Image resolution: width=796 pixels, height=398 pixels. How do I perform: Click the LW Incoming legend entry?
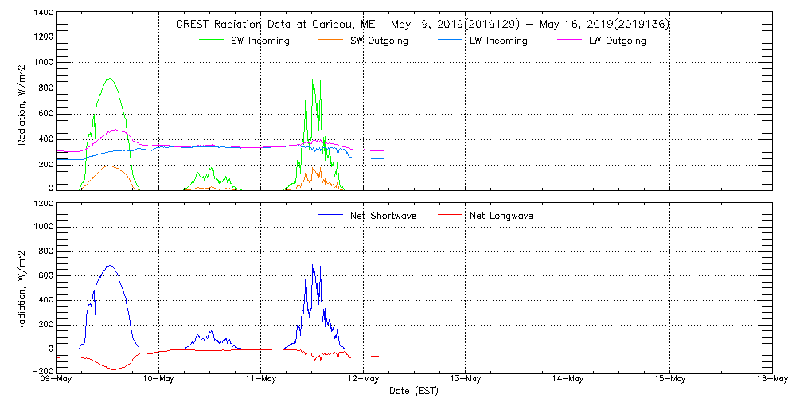pos(497,41)
